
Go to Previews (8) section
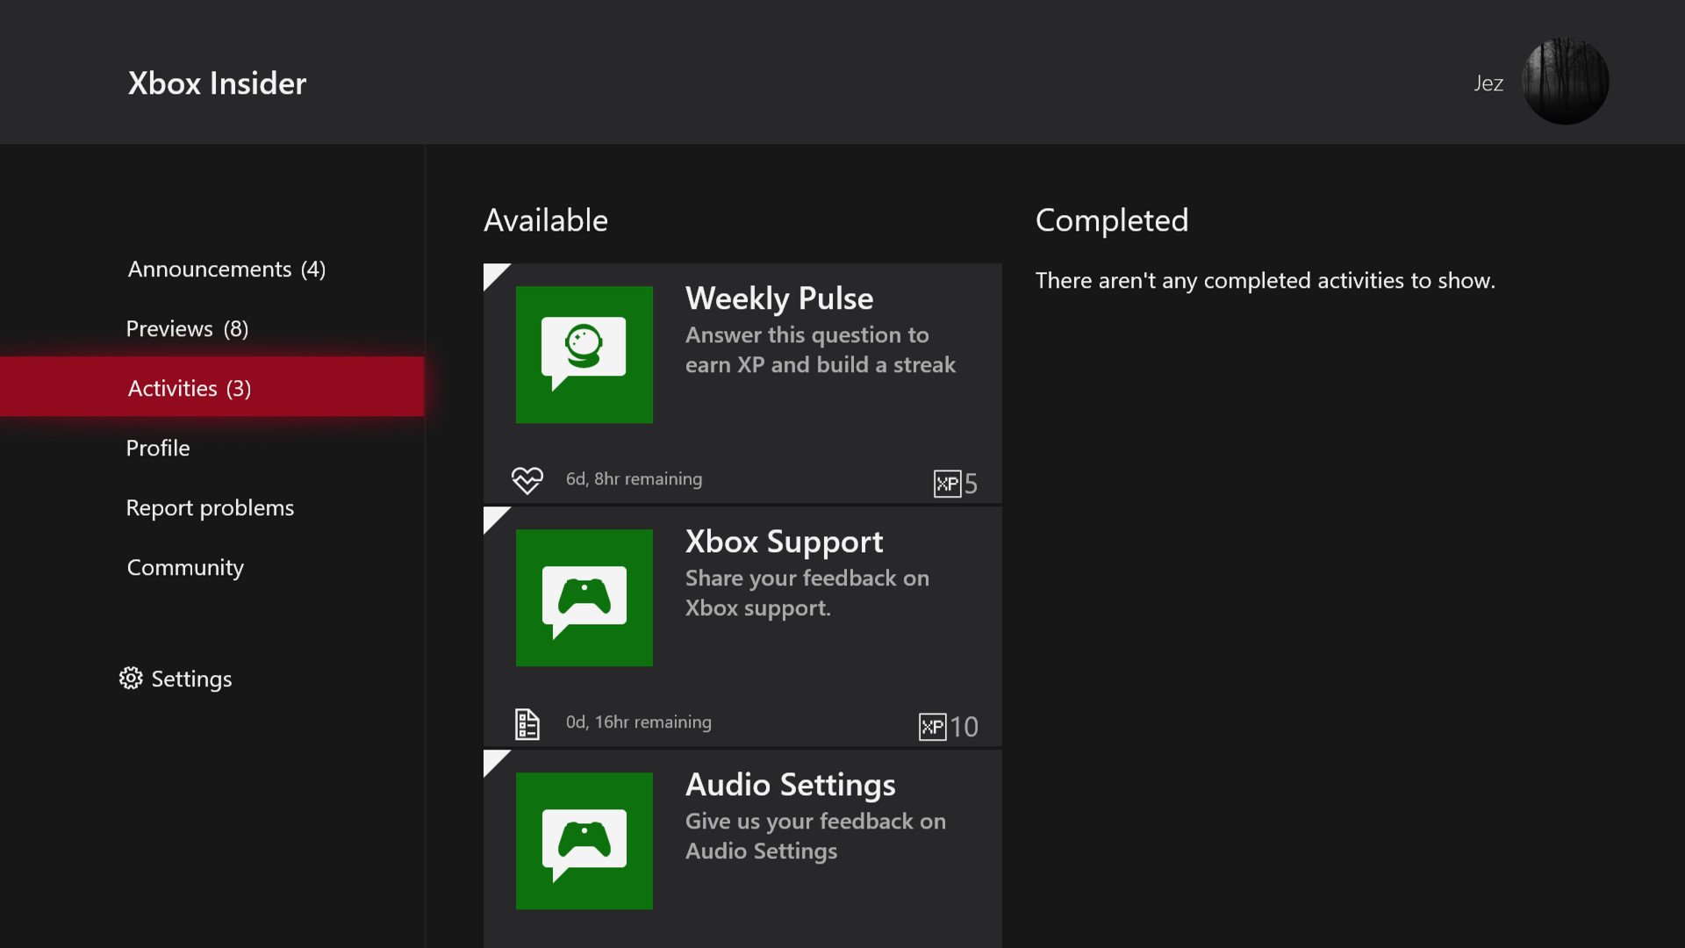[187, 328]
